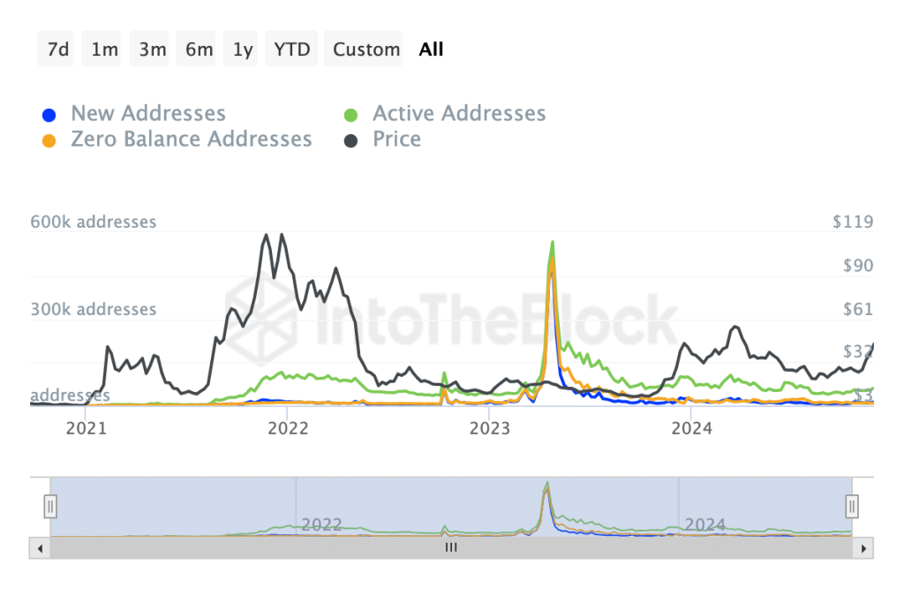Screen dimensions: 904x603
Task: Click the 2023 active addresses peak
Action: [x=553, y=242]
